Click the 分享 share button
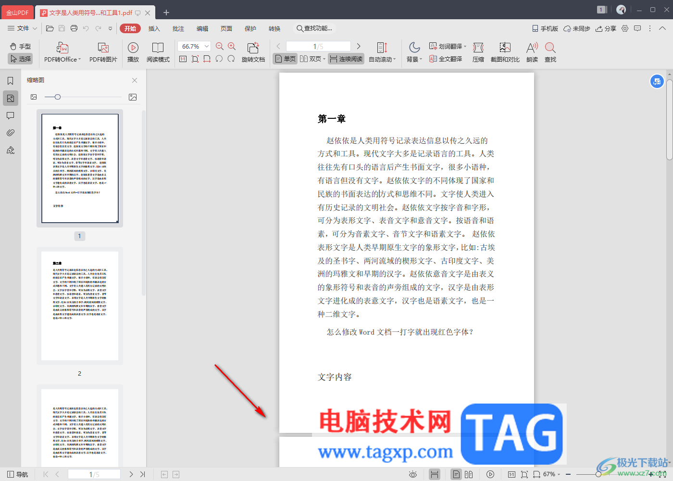Image resolution: width=673 pixels, height=481 pixels. pyautogui.click(x=606, y=28)
